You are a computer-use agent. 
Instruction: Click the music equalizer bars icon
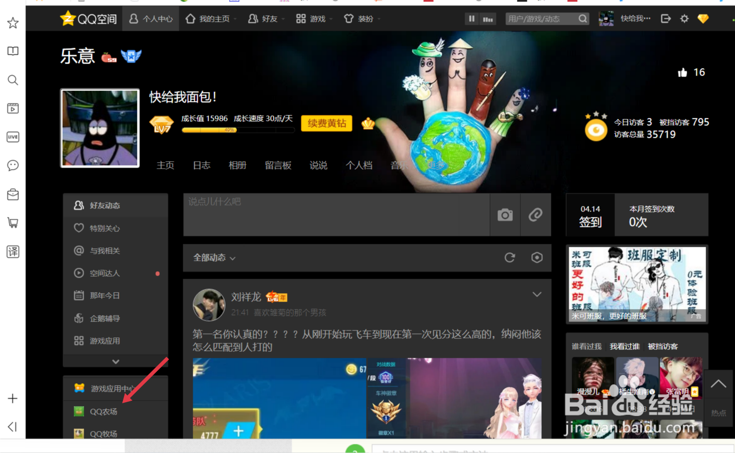click(x=488, y=19)
